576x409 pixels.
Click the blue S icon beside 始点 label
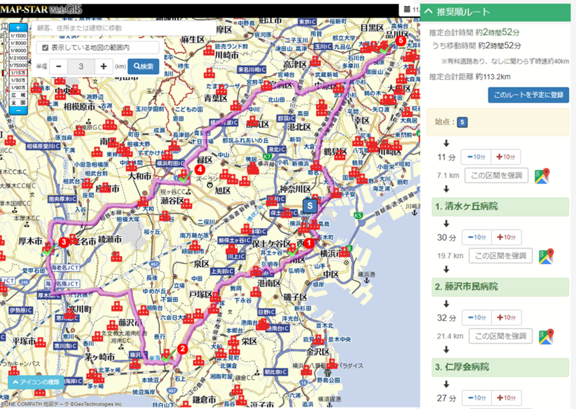[462, 122]
